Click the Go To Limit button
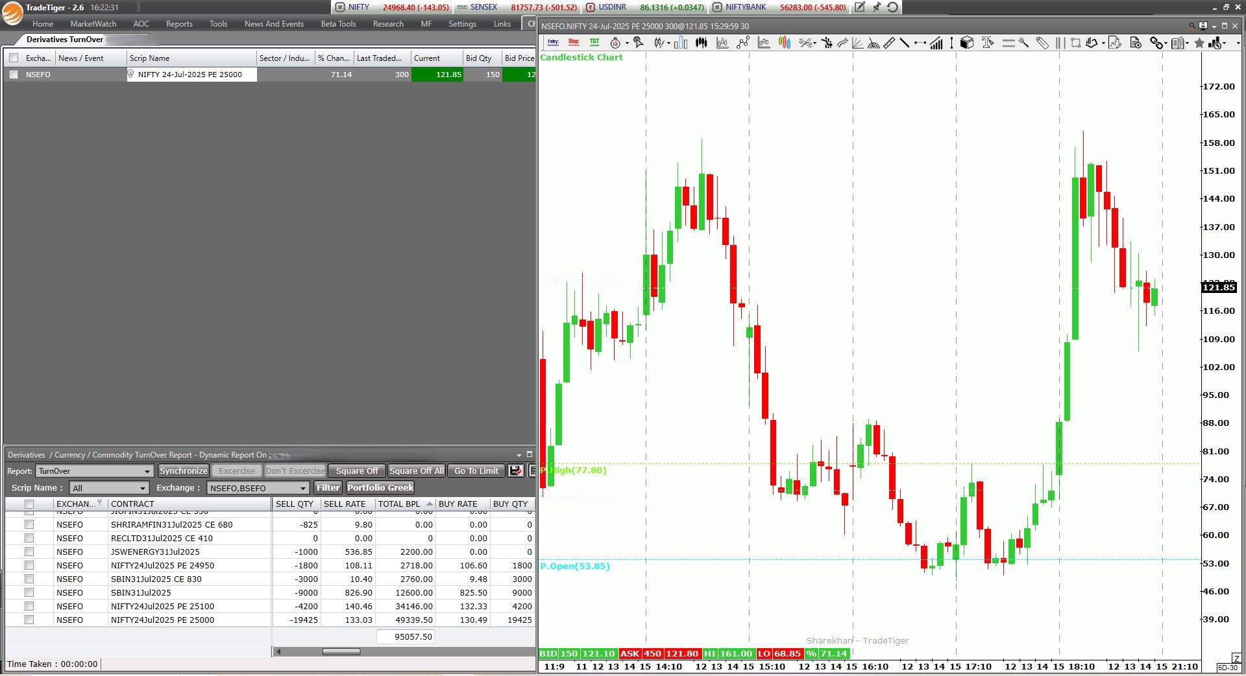Screen dimensions: 1246x676 [x=476, y=471]
